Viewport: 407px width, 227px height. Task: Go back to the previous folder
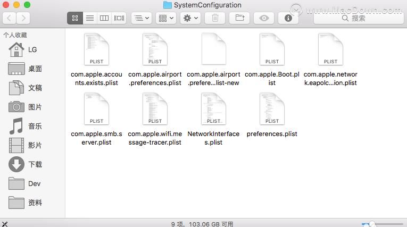click(10, 18)
